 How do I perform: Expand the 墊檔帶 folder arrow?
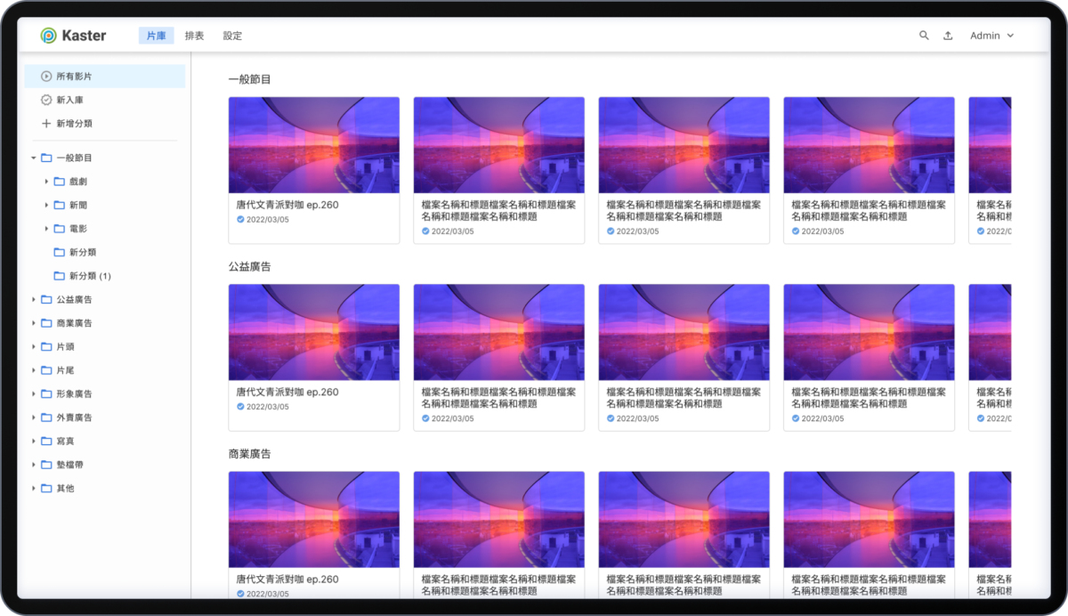pyautogui.click(x=34, y=465)
